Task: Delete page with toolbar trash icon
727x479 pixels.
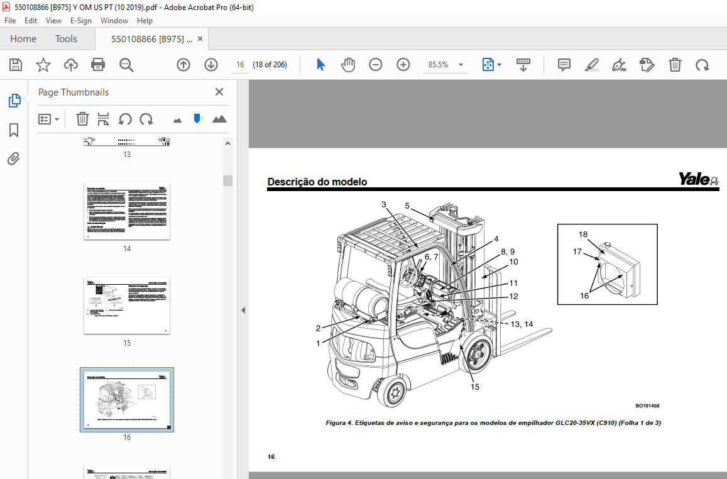Action: tap(675, 65)
